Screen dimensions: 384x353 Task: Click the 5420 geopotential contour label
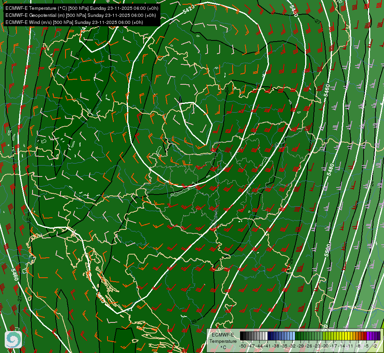pyautogui.click(x=189, y=9)
